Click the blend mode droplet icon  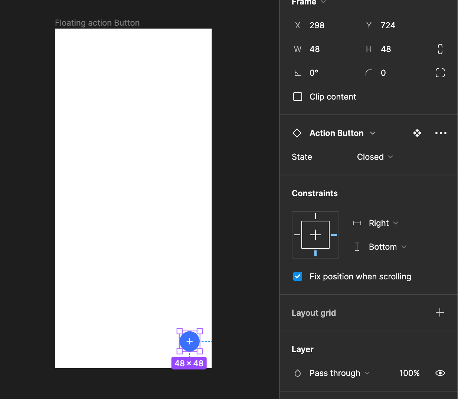(297, 373)
